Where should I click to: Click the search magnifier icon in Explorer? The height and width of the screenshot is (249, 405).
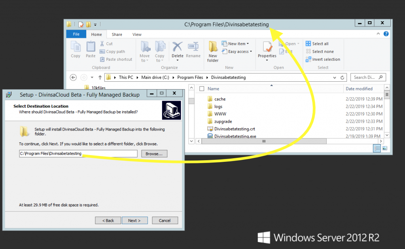point(381,77)
